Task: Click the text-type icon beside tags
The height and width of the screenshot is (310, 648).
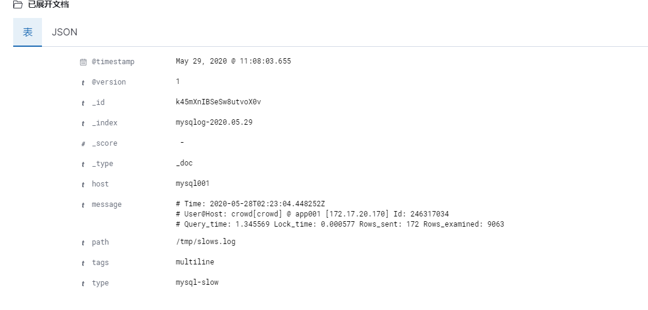Action: tap(83, 263)
